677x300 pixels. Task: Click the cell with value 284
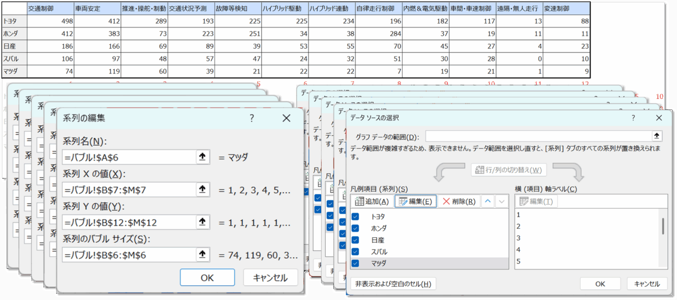379,34
